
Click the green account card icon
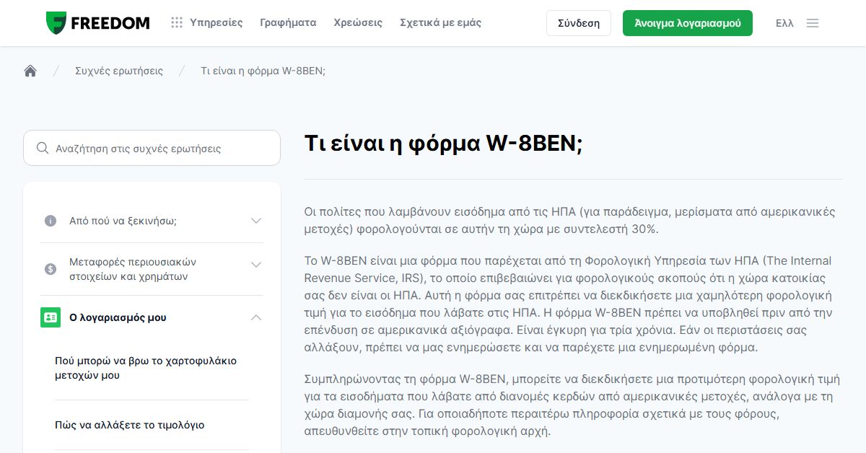pyautogui.click(x=51, y=317)
